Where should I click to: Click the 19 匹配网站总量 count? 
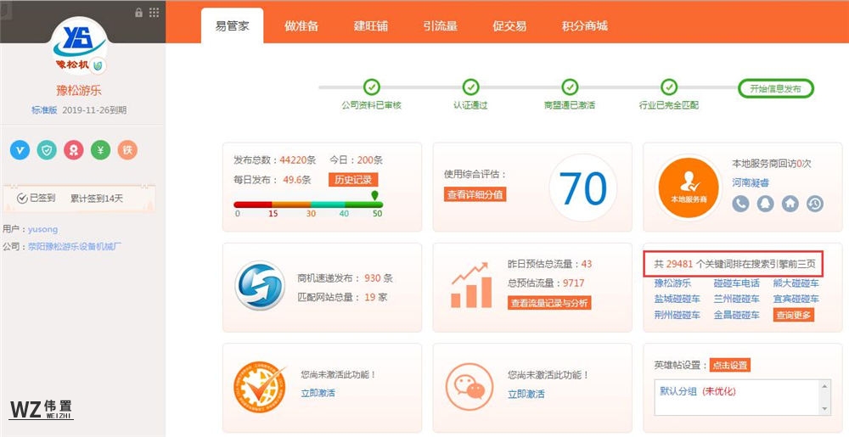pos(370,297)
